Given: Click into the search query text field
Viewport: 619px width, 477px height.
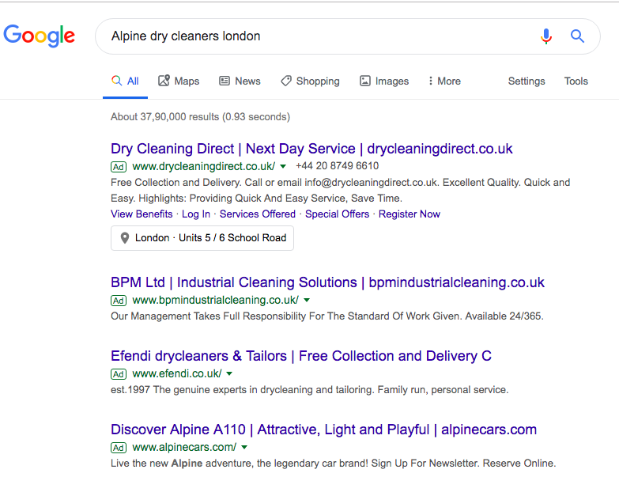Looking at the screenshot, I should [316, 36].
